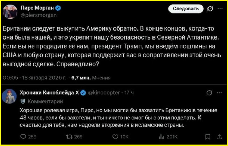Click the repost icon showing 269
Screen dimensions: 228x146
click(68, 137)
